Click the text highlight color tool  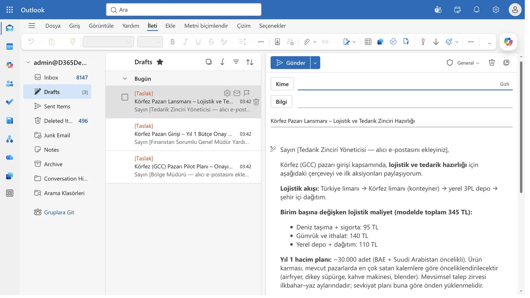224,42
